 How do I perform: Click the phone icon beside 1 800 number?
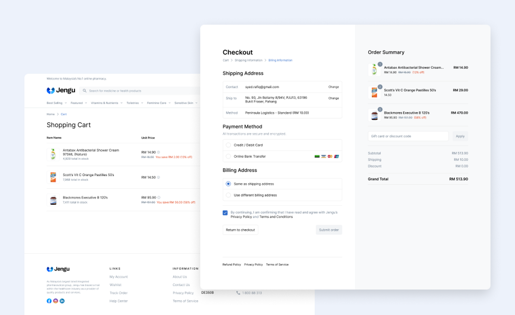point(238,293)
